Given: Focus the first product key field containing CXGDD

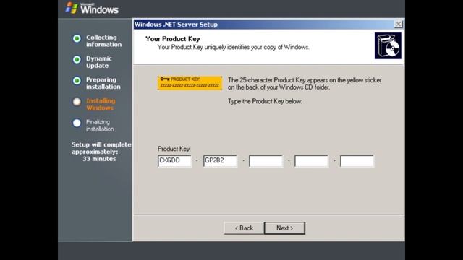Looking at the screenshot, I should [x=174, y=160].
